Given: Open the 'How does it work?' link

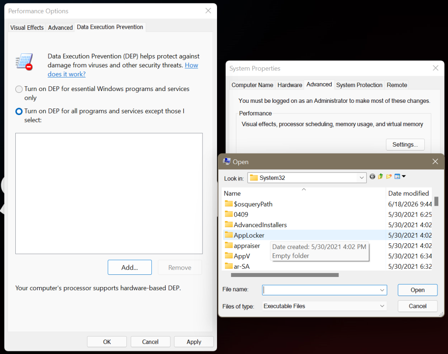Looking at the screenshot, I should 123,70.
